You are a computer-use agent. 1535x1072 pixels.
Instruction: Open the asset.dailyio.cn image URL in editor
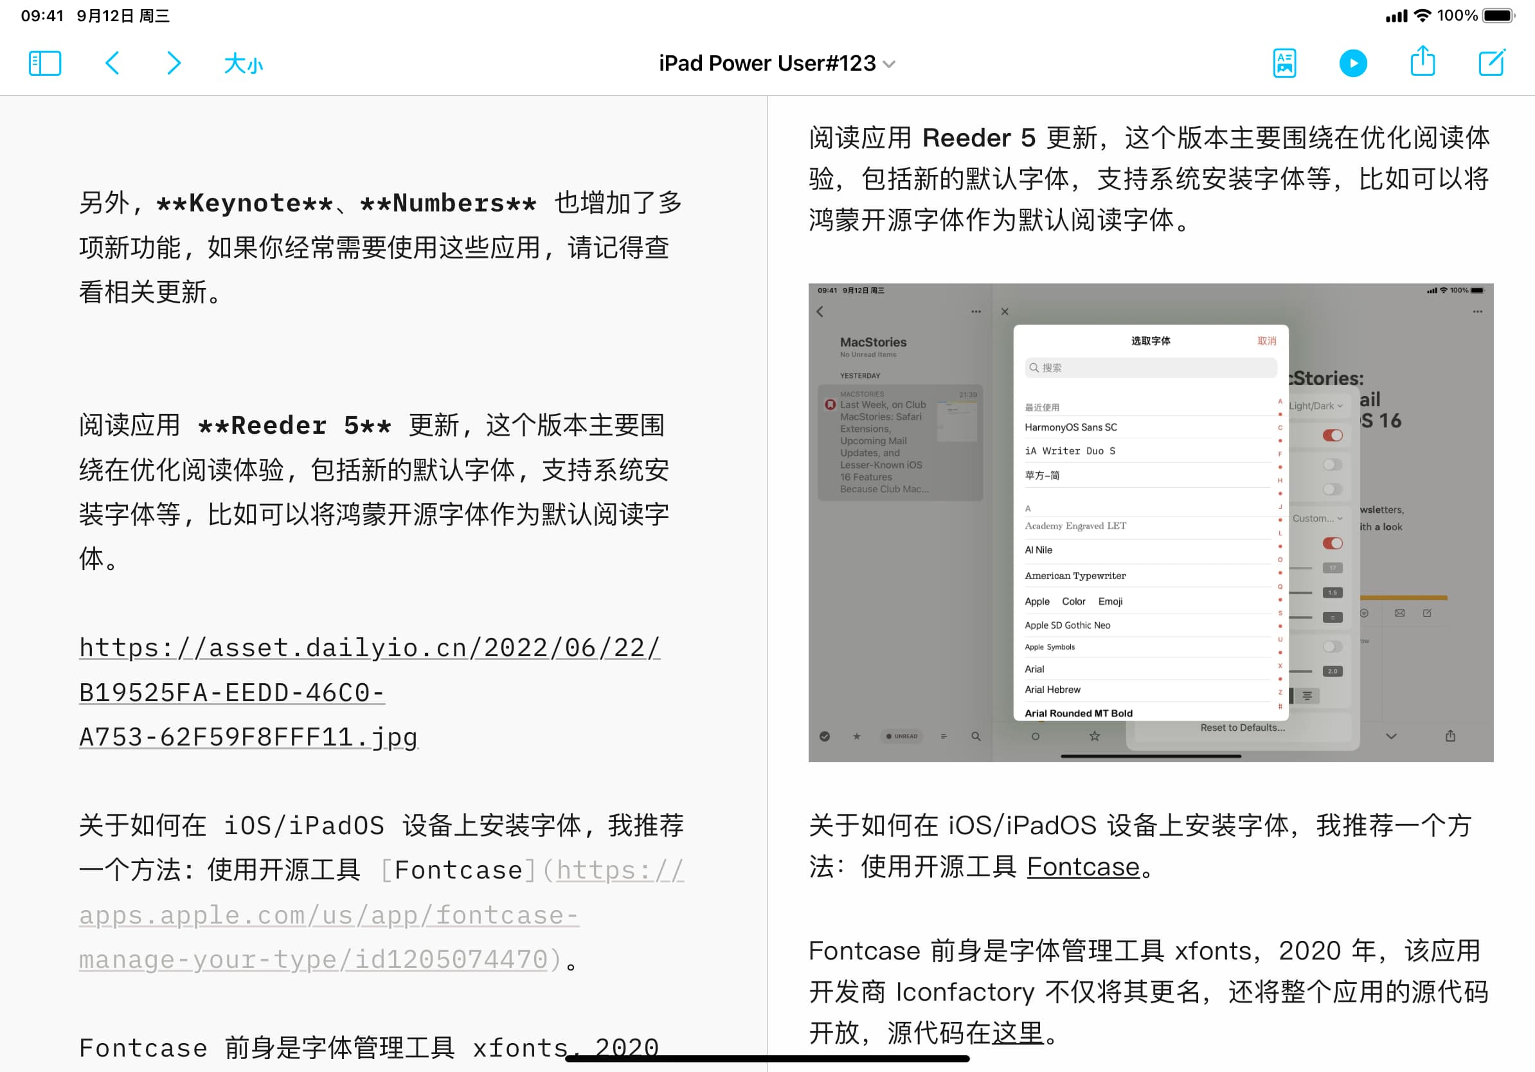point(370,692)
